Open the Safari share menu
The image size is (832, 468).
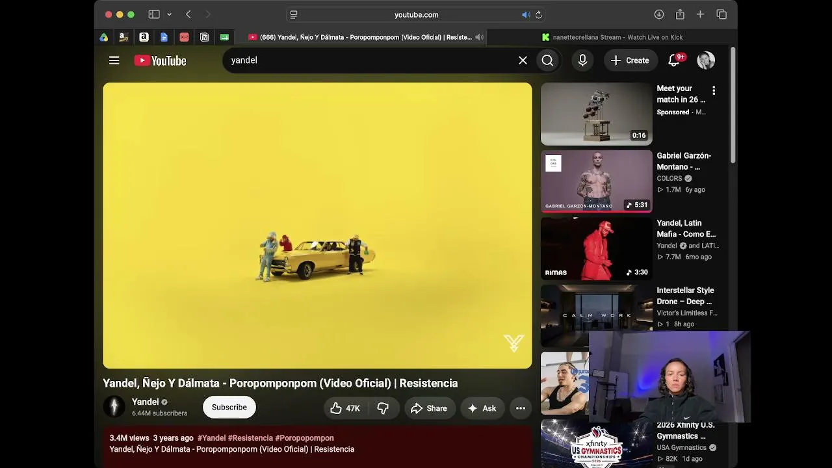pyautogui.click(x=680, y=14)
